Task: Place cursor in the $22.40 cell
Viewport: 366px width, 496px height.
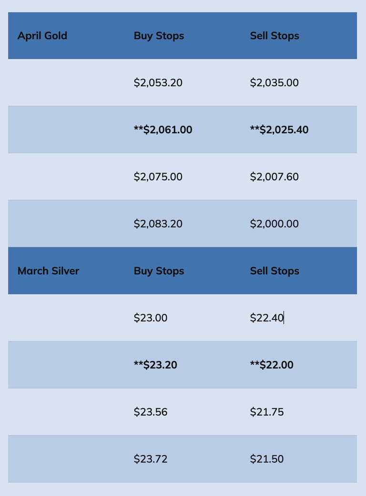Action: pyautogui.click(x=266, y=318)
